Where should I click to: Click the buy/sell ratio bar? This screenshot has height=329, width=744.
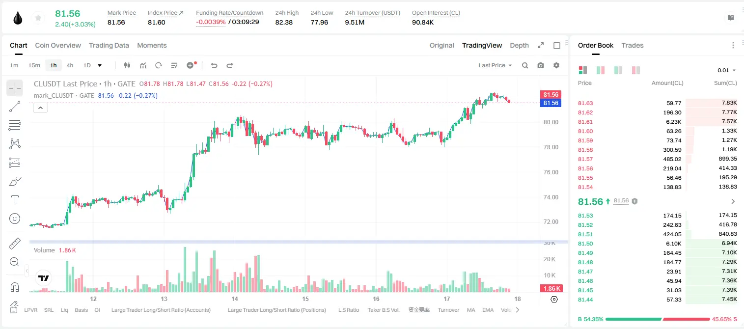(x=658, y=319)
